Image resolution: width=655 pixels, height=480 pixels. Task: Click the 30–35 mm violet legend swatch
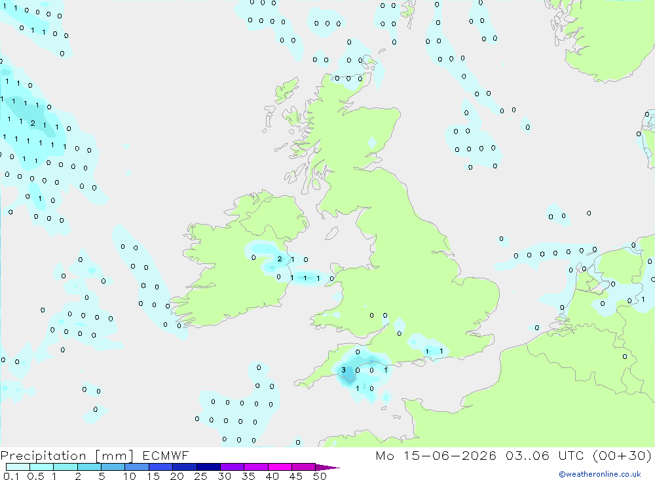(x=233, y=467)
